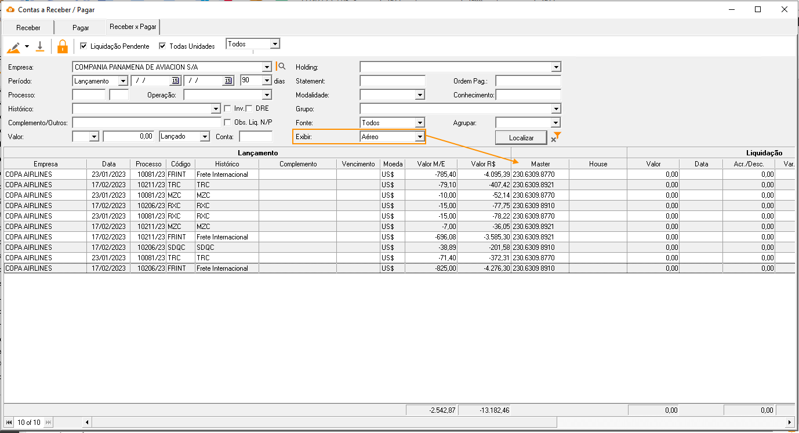Click the Conhecimento input field
Screen dimensions: 799x433
pyautogui.click(x=528, y=94)
